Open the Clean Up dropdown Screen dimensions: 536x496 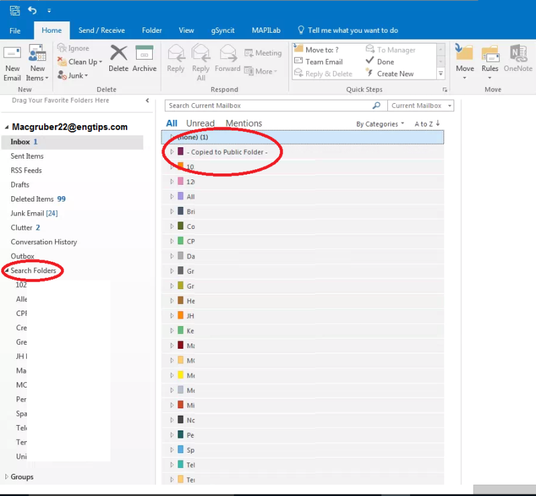[80, 62]
